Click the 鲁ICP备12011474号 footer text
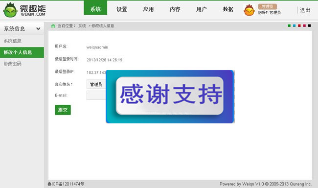This screenshot has height=188, width=318. 66,184
